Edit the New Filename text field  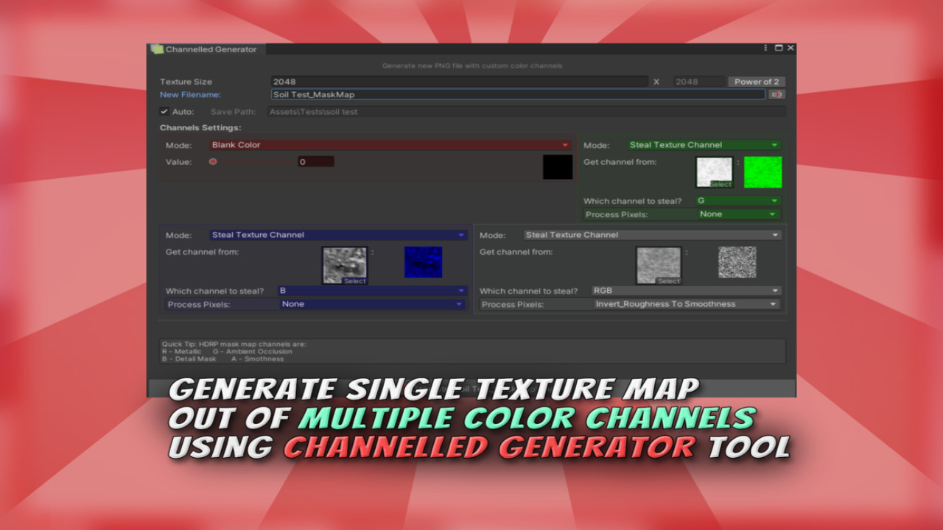point(518,94)
